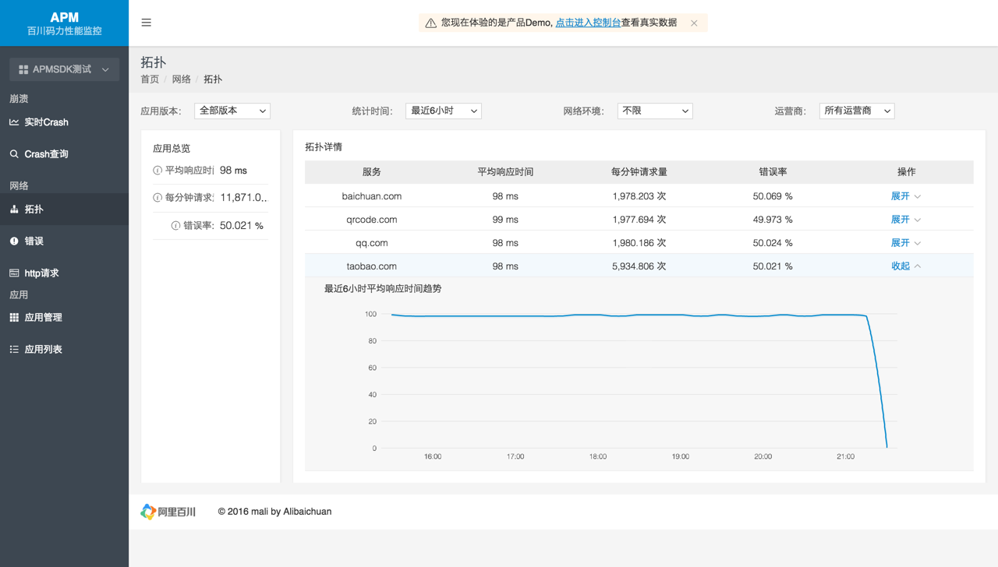
Task: Click the magnifier icon beside Crash查询
Action: click(14, 154)
